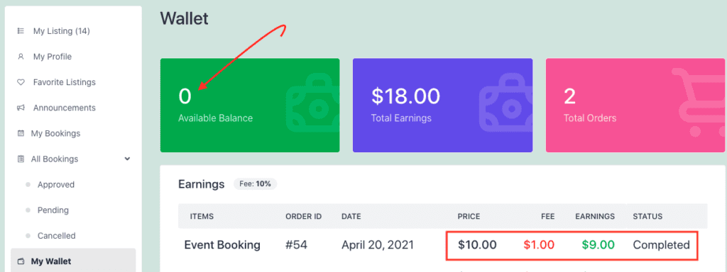Select the My Wallet menu item
The image size is (727, 272).
(73, 261)
